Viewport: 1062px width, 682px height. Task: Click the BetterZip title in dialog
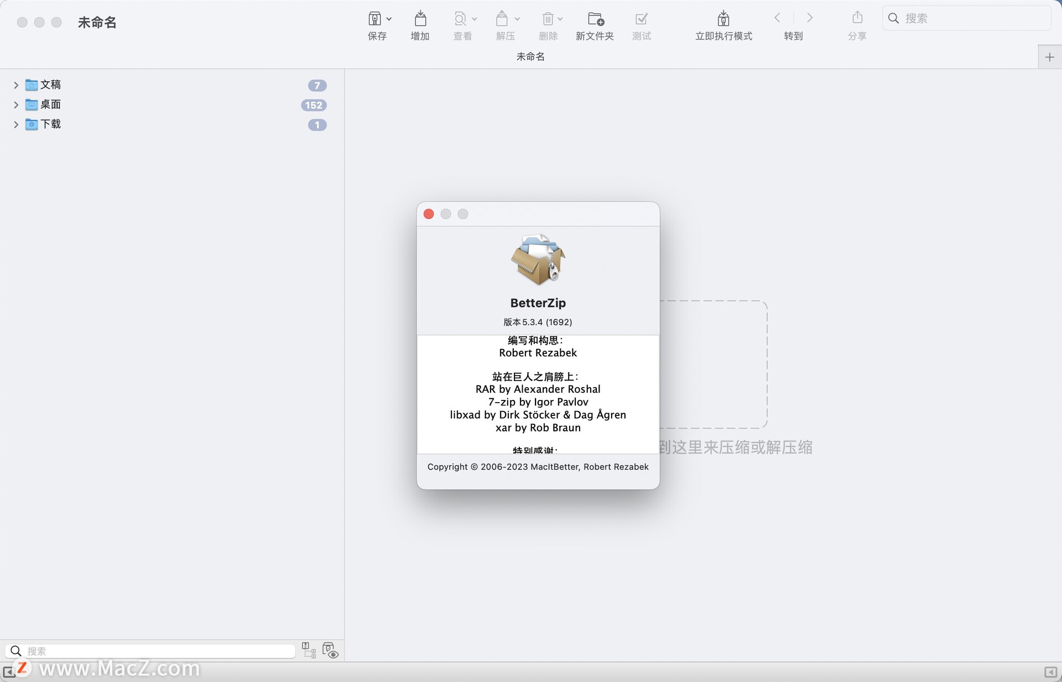click(x=538, y=303)
